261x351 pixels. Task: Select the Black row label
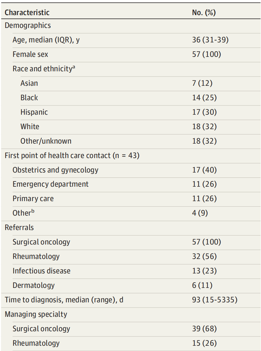(29, 98)
